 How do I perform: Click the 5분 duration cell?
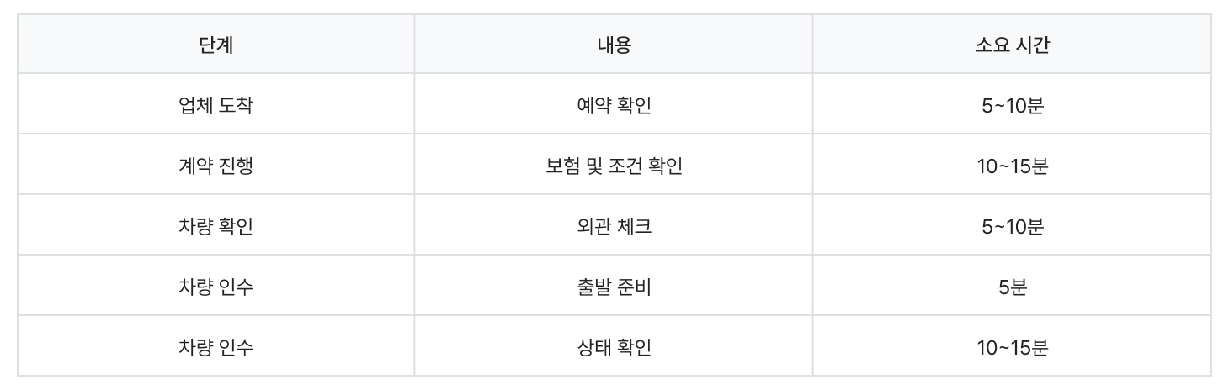(x=1011, y=286)
